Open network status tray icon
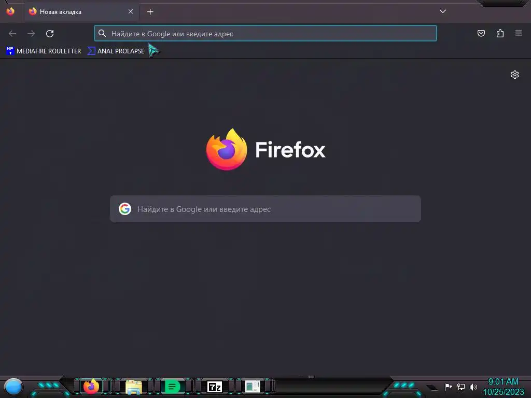 pyautogui.click(x=461, y=387)
